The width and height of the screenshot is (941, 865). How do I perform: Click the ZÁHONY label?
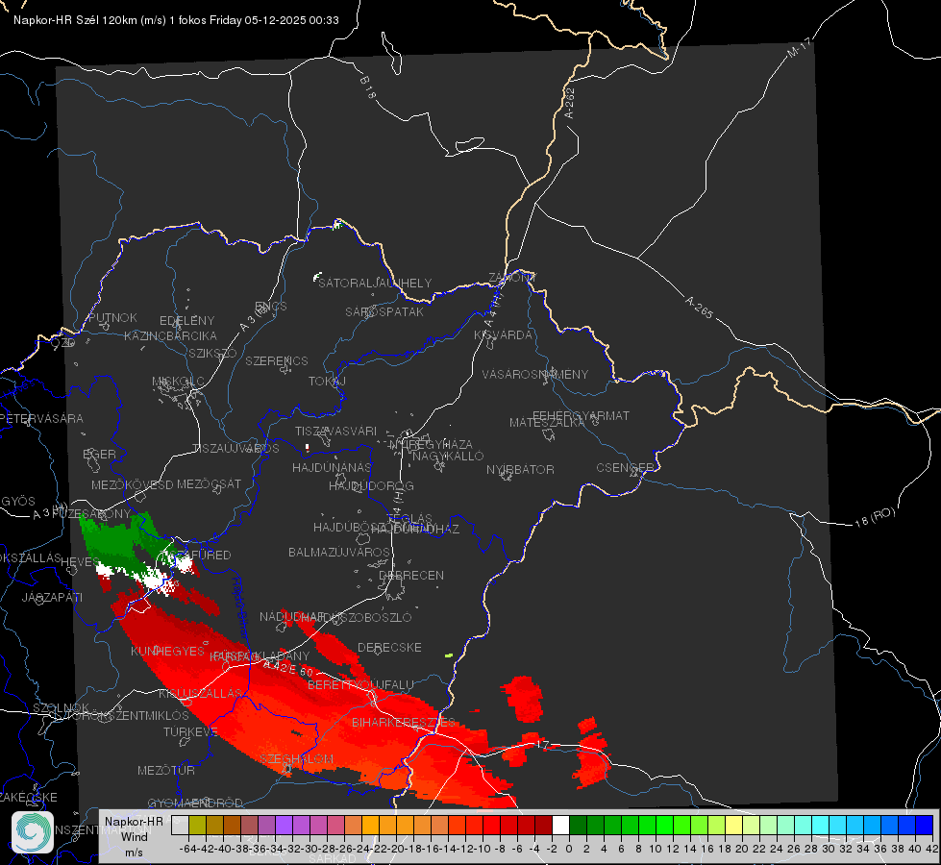pyautogui.click(x=512, y=278)
